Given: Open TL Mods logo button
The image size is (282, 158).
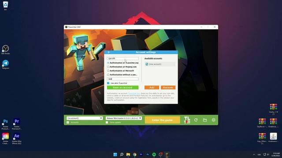Looking at the screenshot, I should (187, 120).
